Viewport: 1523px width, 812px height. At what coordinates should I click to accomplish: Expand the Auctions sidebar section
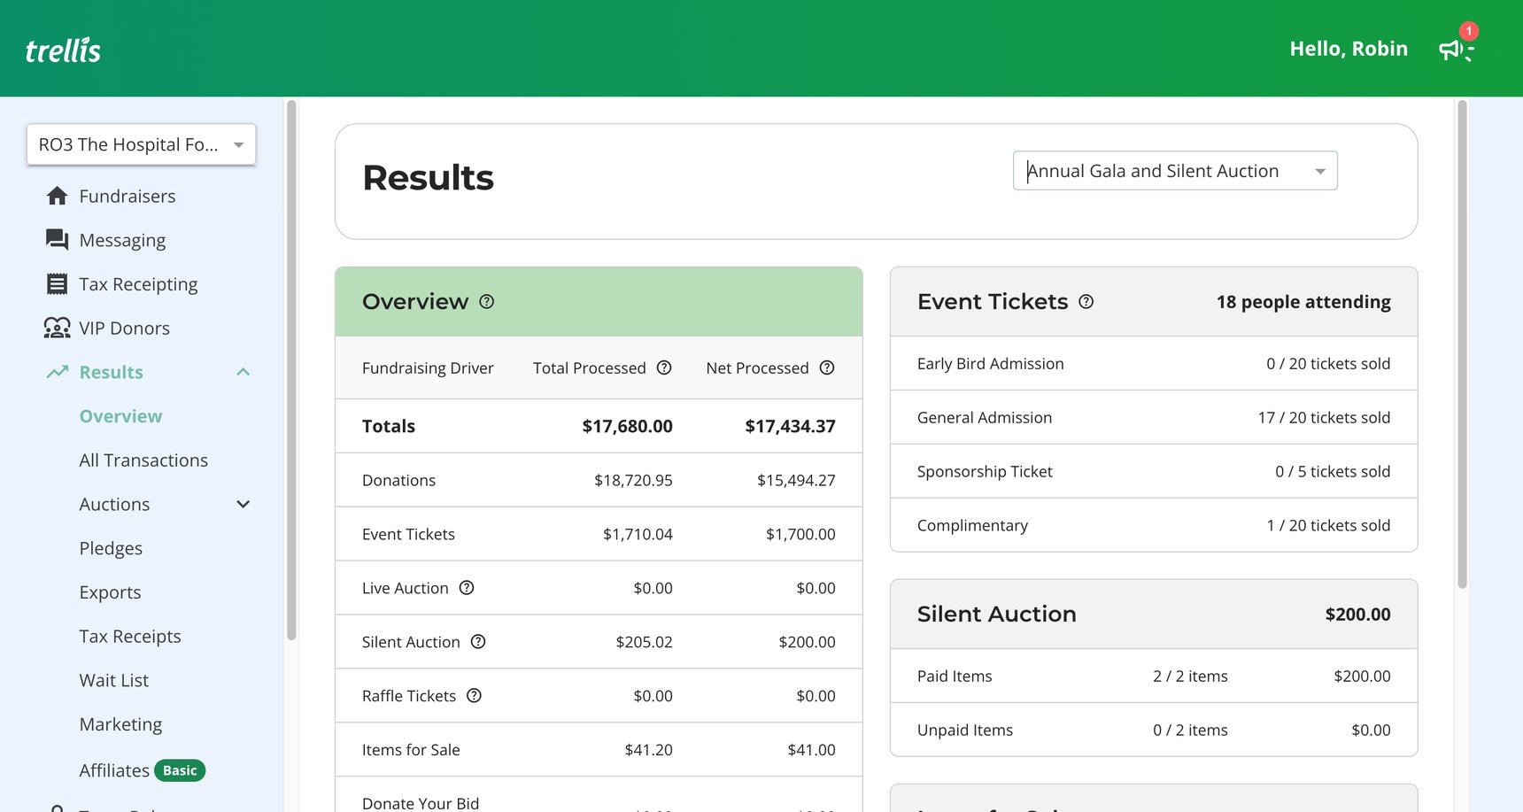(242, 504)
